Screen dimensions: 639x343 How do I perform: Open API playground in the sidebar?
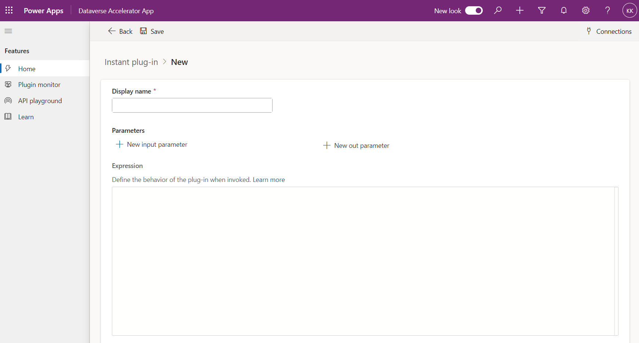45,101
